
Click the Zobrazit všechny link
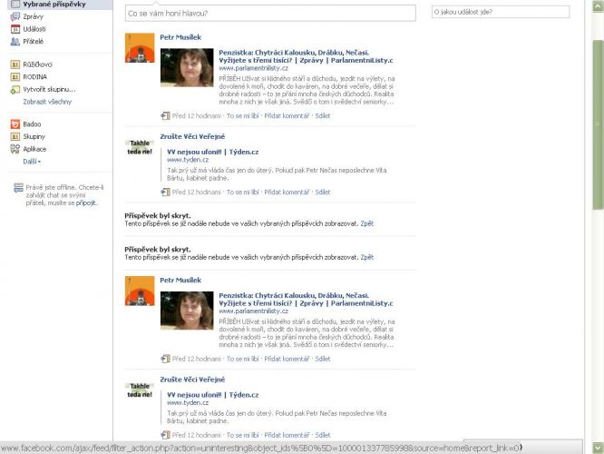[x=47, y=102]
